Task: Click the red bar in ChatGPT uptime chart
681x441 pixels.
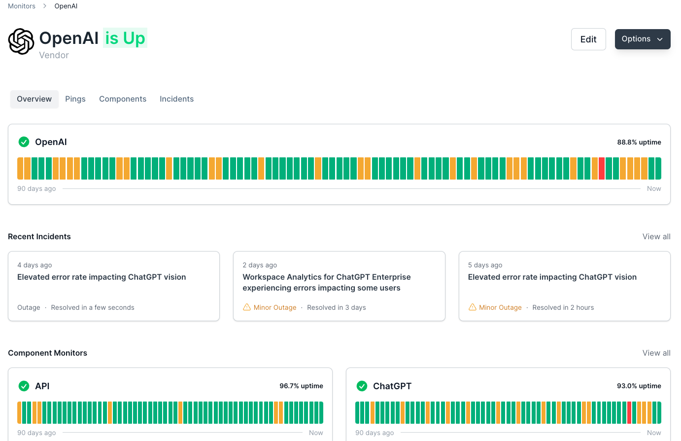Action: click(x=629, y=412)
